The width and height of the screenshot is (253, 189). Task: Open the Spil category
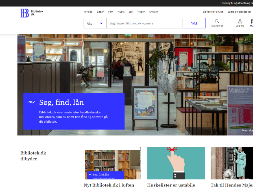(131, 12)
